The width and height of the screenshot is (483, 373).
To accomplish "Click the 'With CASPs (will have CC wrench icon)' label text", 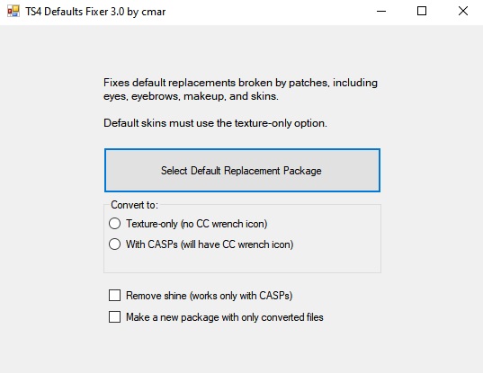I will coord(210,244).
